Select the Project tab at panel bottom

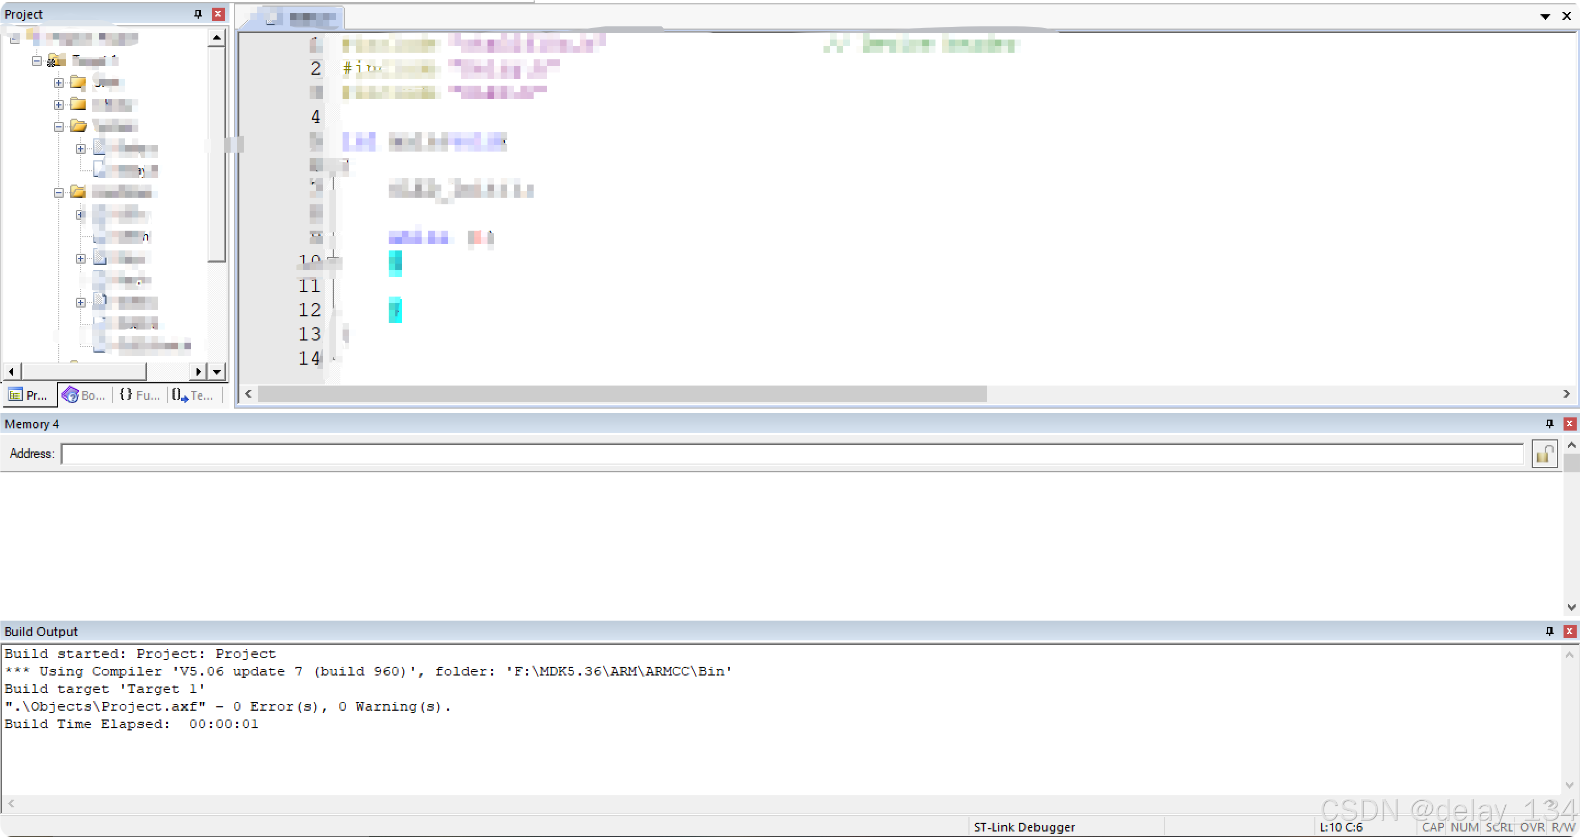(x=29, y=395)
